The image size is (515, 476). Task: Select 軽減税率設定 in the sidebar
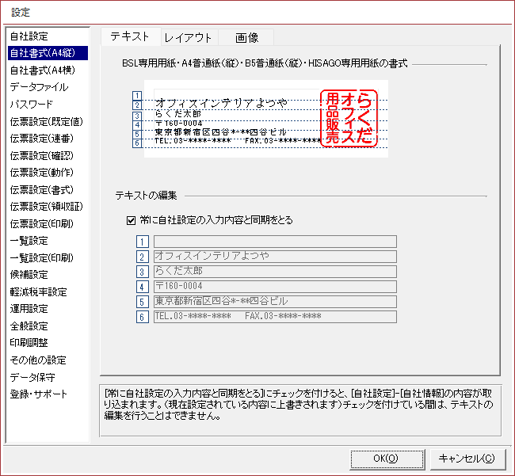tap(38, 291)
